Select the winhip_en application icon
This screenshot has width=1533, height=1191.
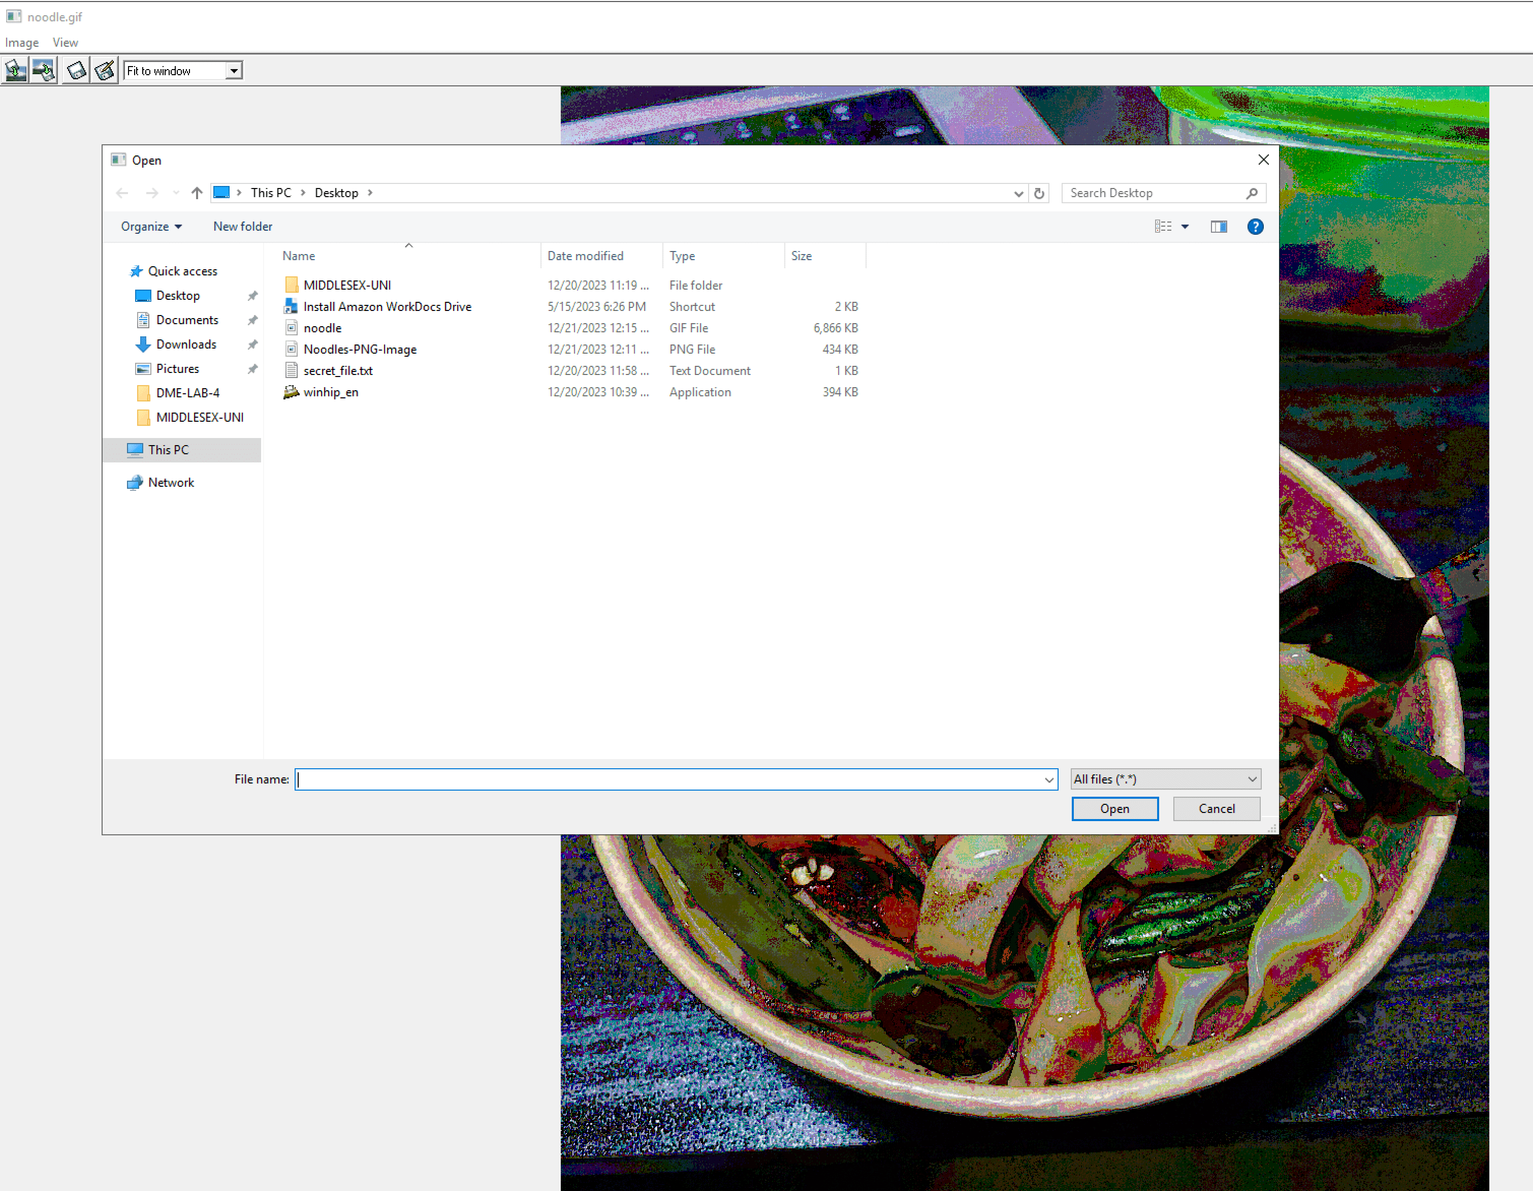click(x=291, y=392)
